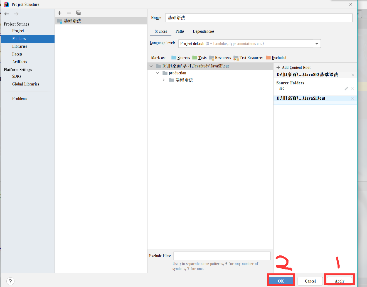Screen dimensions: 367x287
Task: Select src under Source Folders
Action: (282, 89)
